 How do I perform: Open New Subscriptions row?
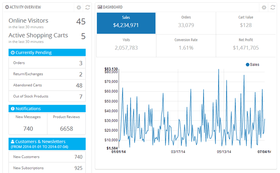(47, 168)
